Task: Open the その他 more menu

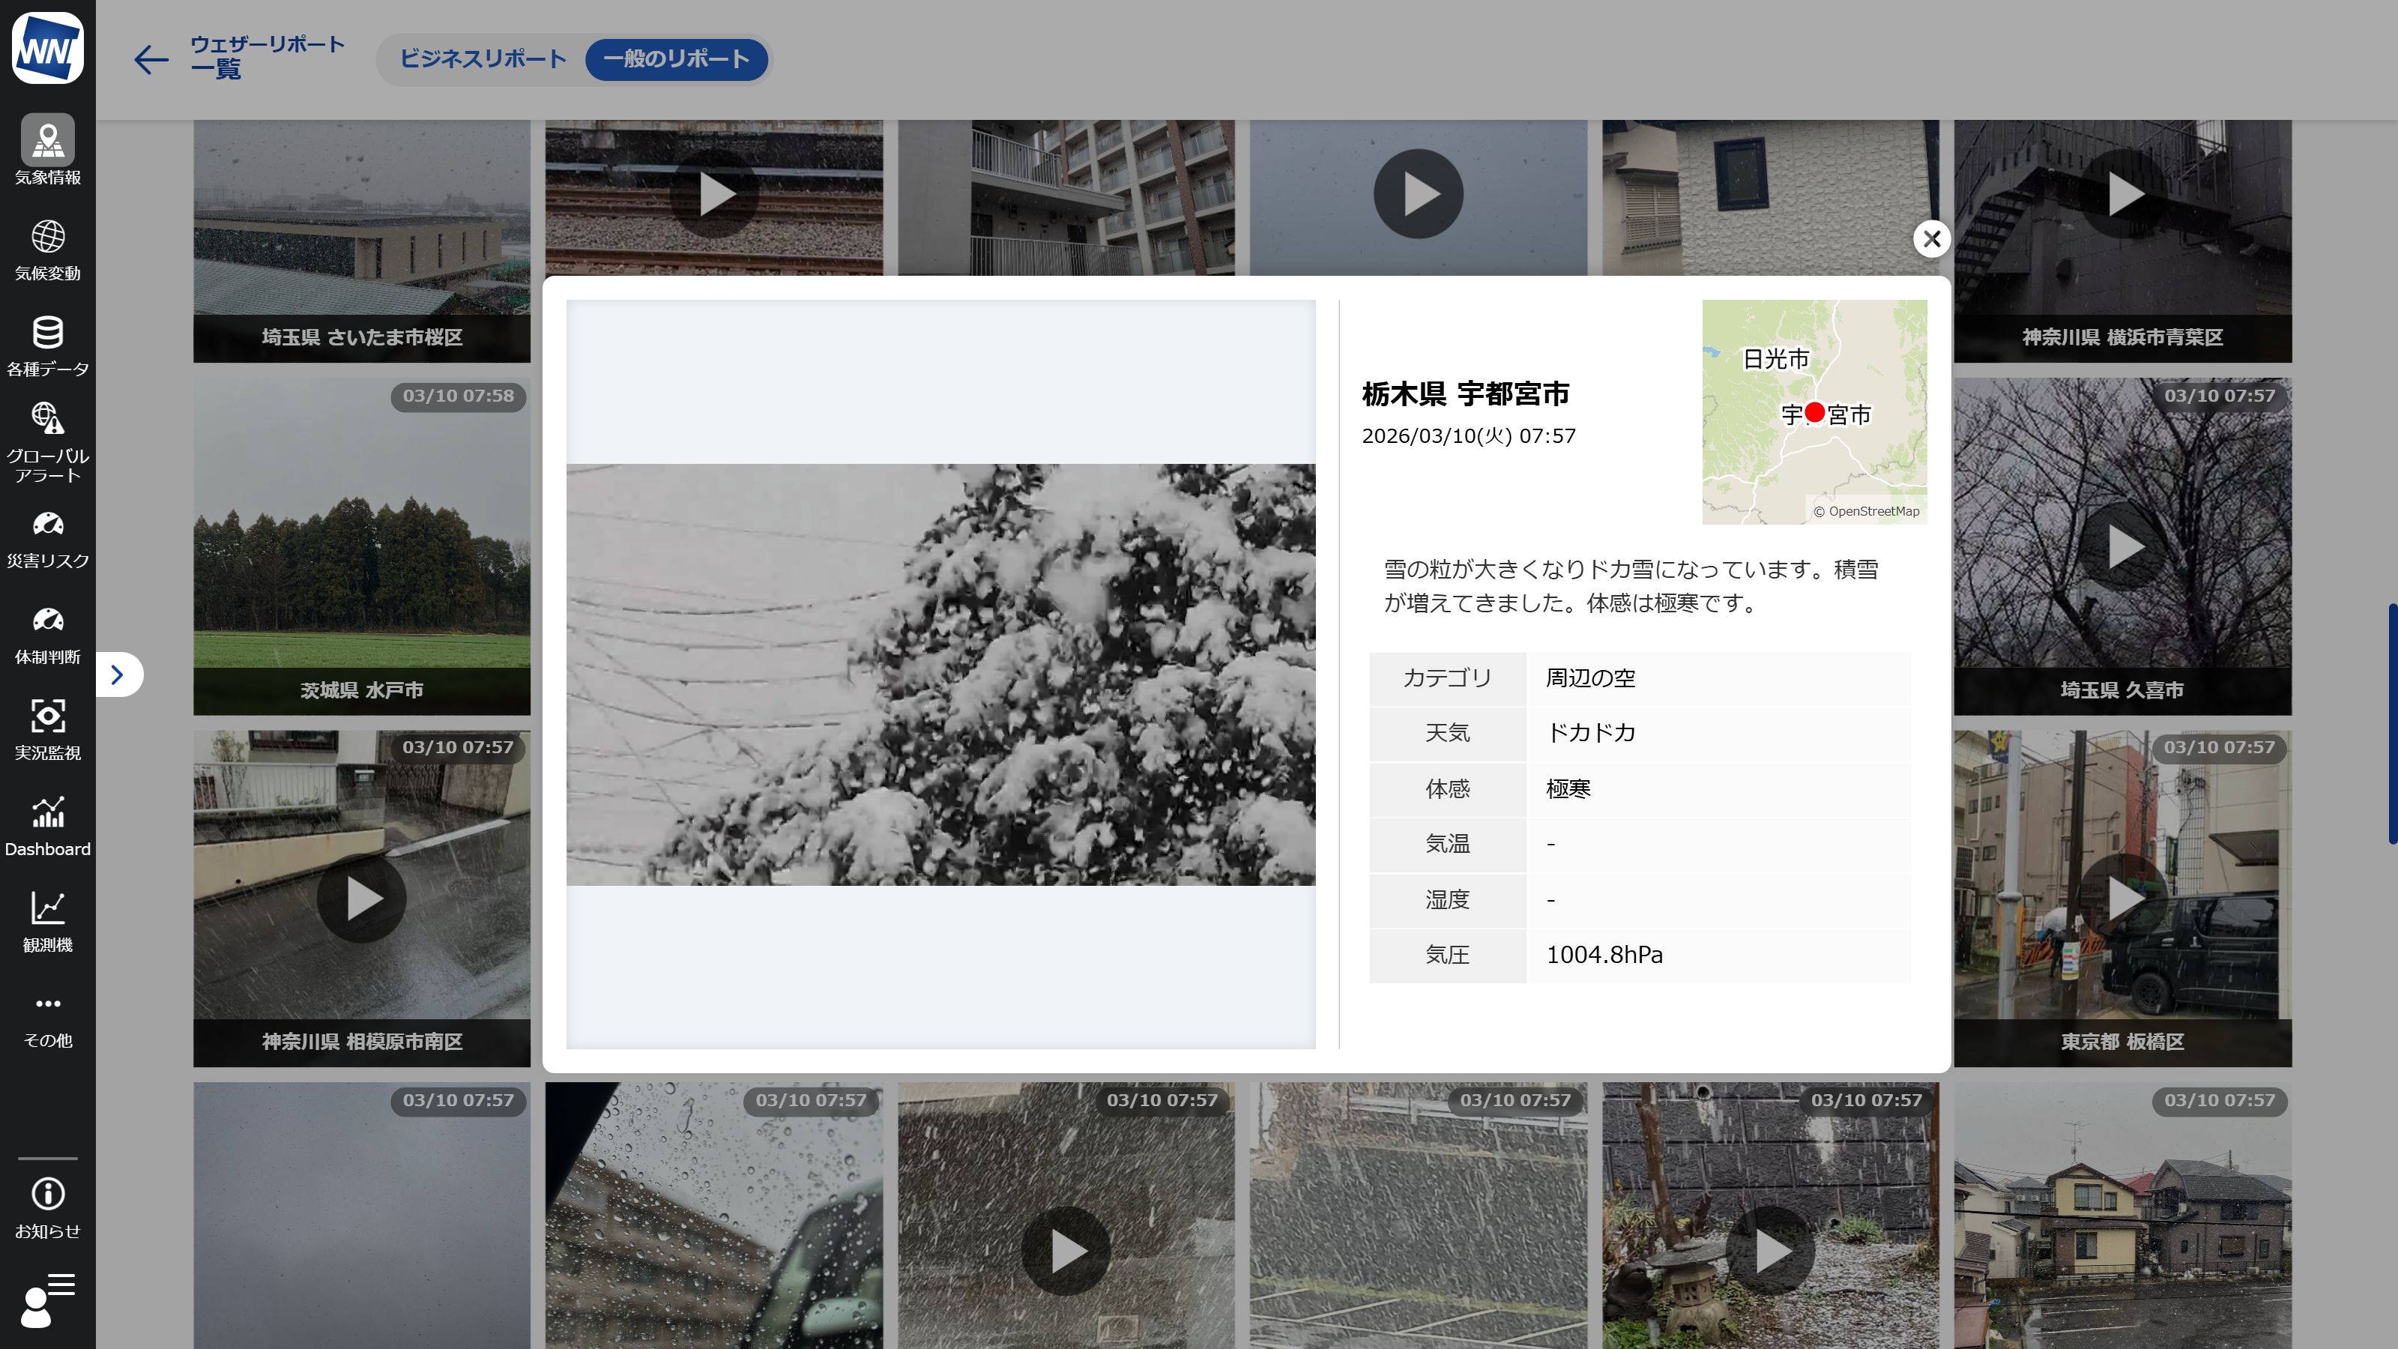Action: [47, 1004]
